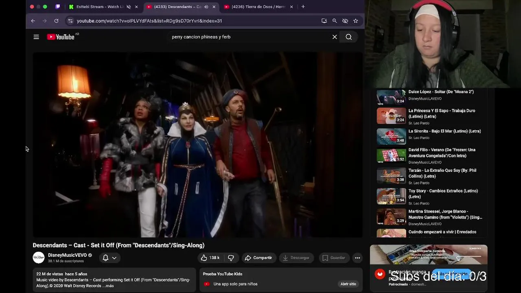Click the address bar URL
Image resolution: width=521 pixels, height=293 pixels.
pos(149,21)
